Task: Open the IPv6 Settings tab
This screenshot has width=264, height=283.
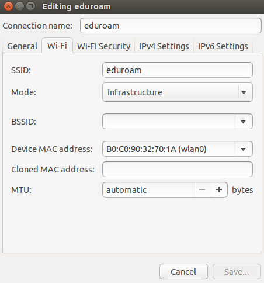Action: click(x=223, y=46)
